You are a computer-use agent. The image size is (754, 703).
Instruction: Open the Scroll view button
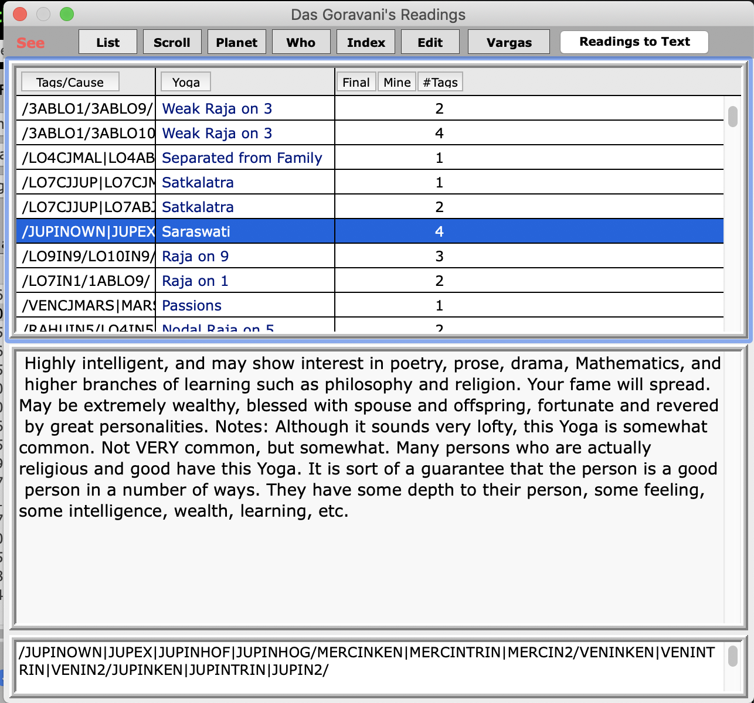tap(172, 42)
